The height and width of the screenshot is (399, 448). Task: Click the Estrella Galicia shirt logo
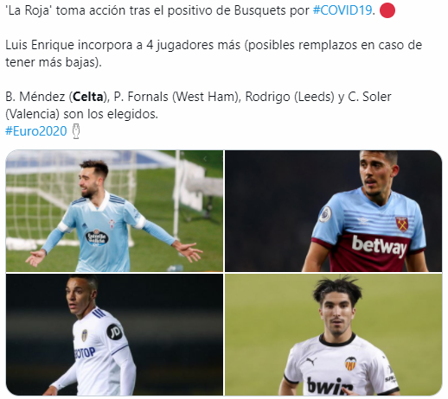coord(97,237)
